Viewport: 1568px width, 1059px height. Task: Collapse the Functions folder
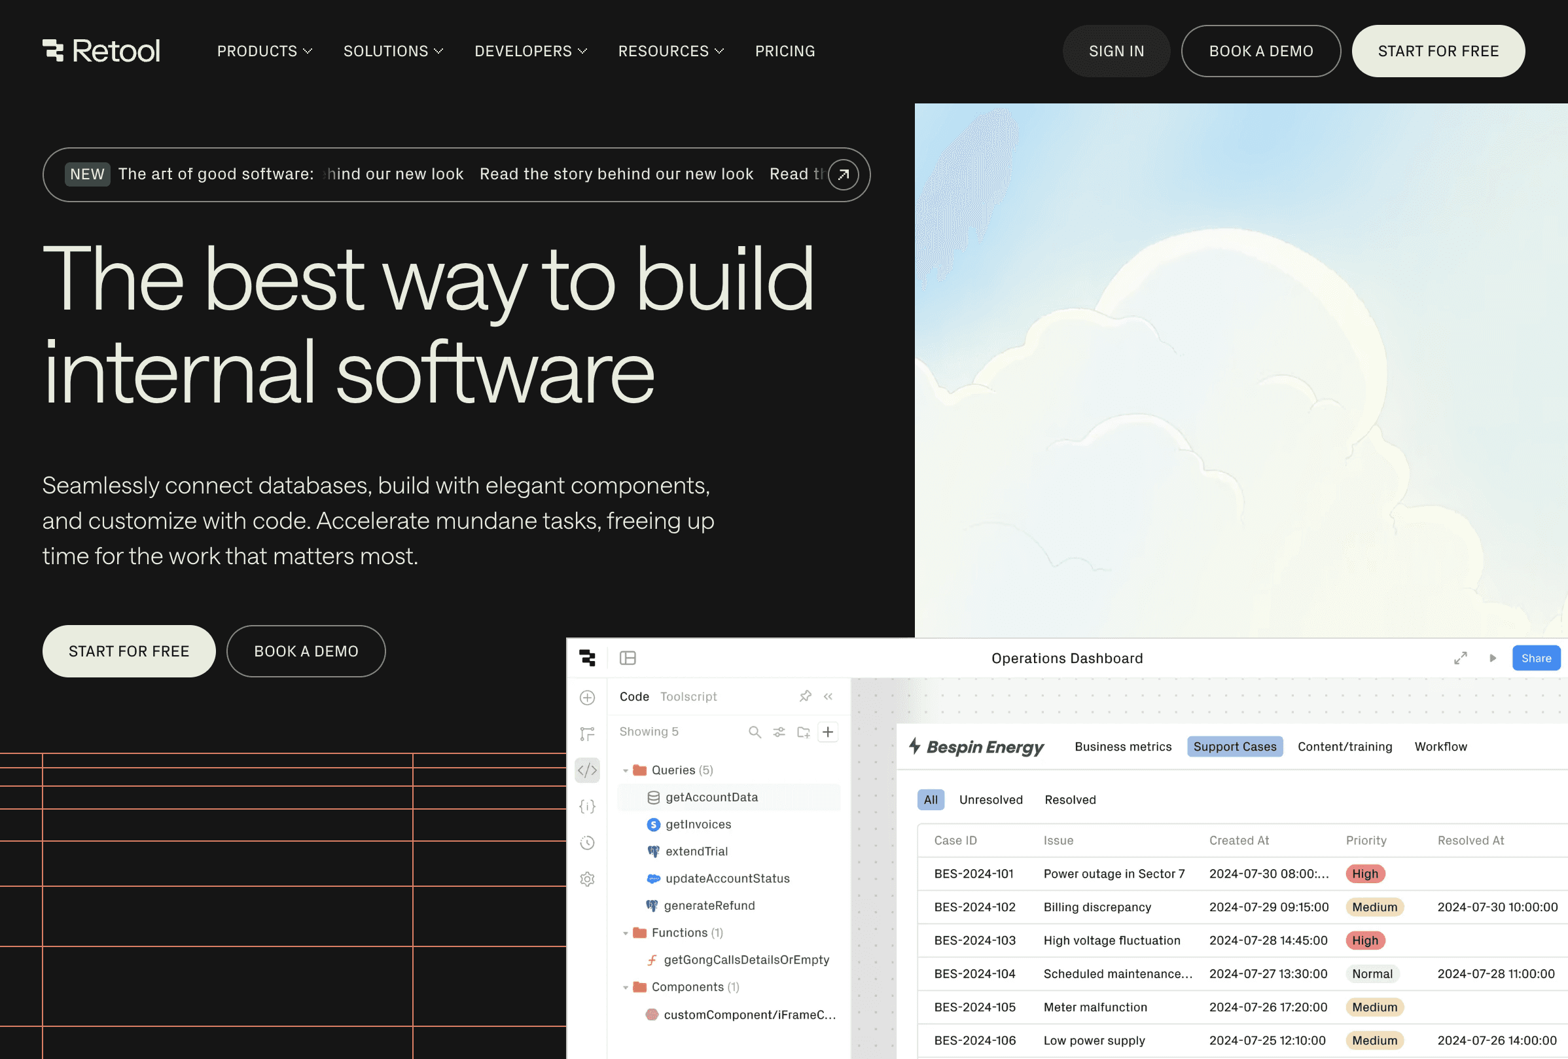point(626,933)
